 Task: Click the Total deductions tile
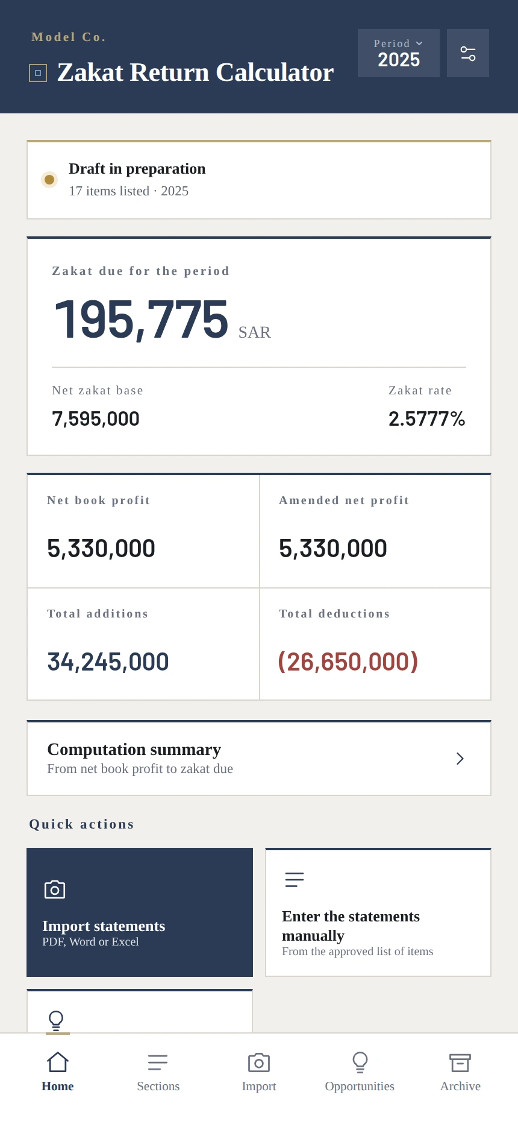375,644
